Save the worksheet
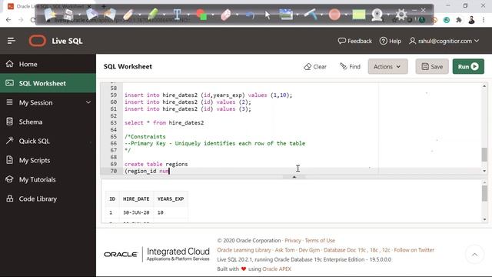 pyautogui.click(x=432, y=67)
